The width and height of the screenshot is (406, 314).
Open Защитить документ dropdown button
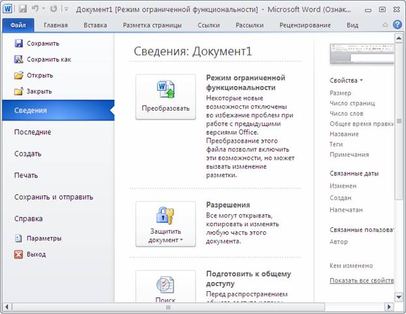pyautogui.click(x=166, y=223)
